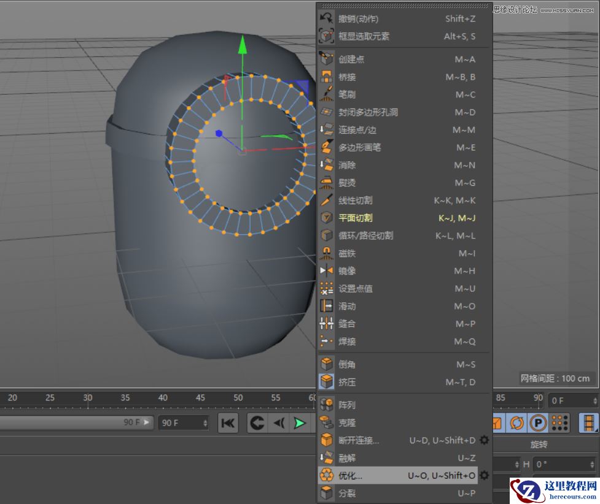Click the 镜像 (Mirror) tool icon
The height and width of the screenshot is (504, 600).
click(x=326, y=270)
